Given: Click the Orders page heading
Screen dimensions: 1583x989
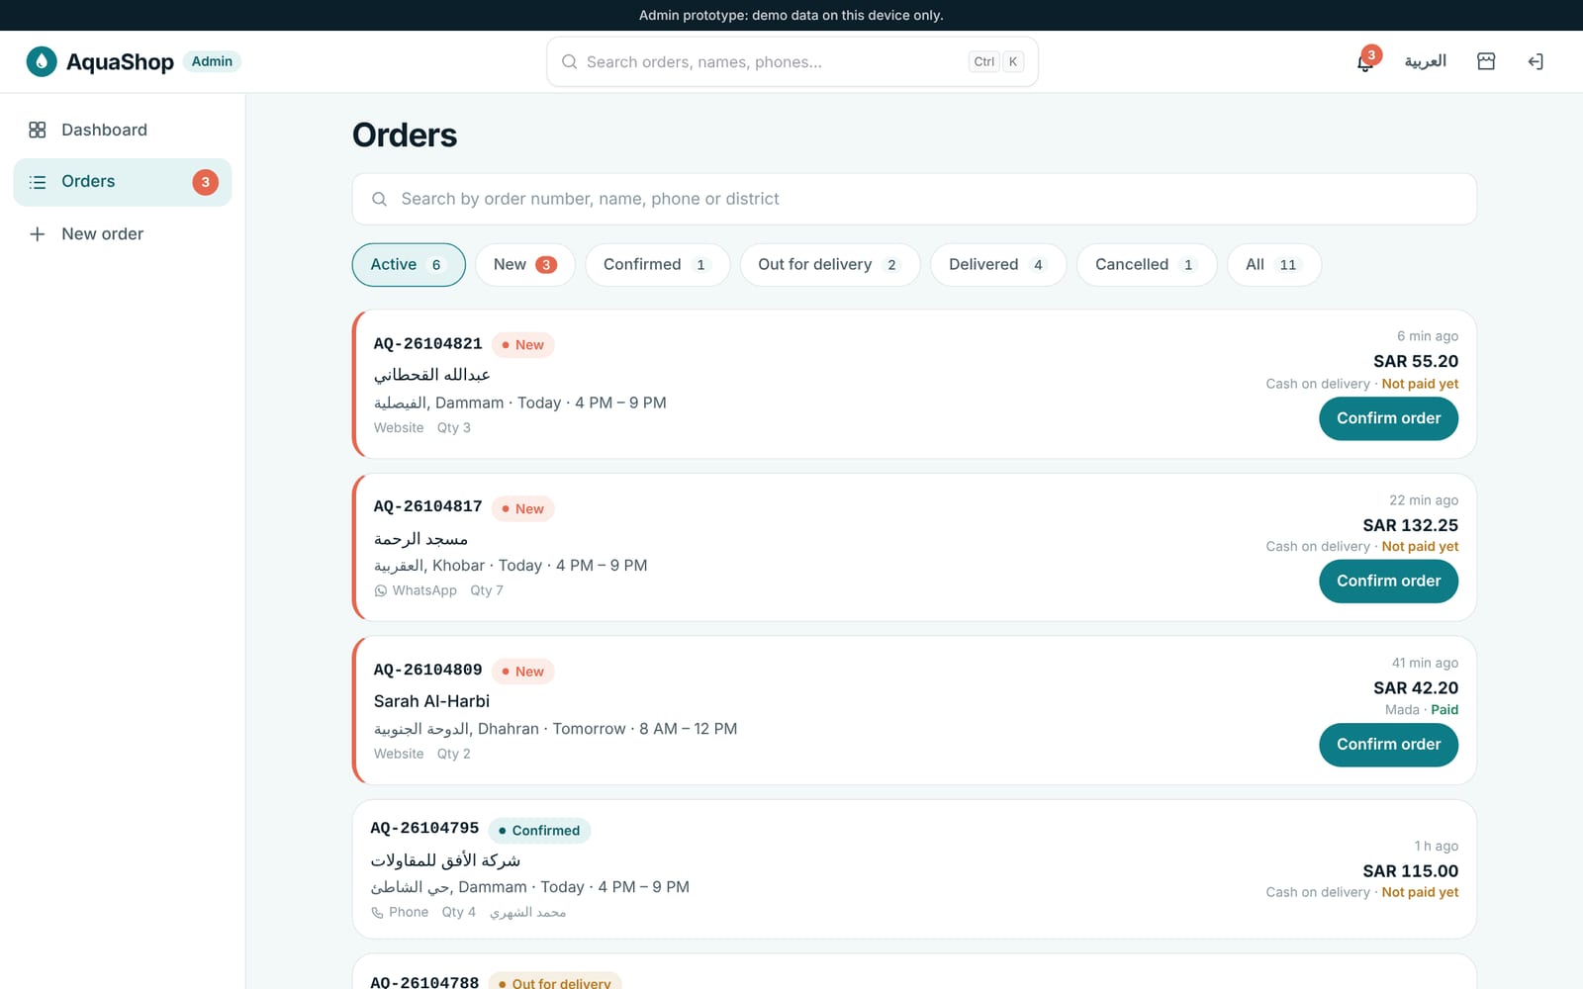Looking at the screenshot, I should coord(405,135).
